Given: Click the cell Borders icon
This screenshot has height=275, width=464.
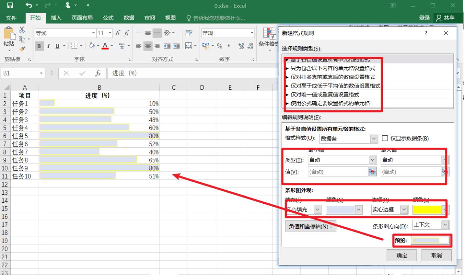Looking at the screenshot, I should pyautogui.click(x=74, y=46).
